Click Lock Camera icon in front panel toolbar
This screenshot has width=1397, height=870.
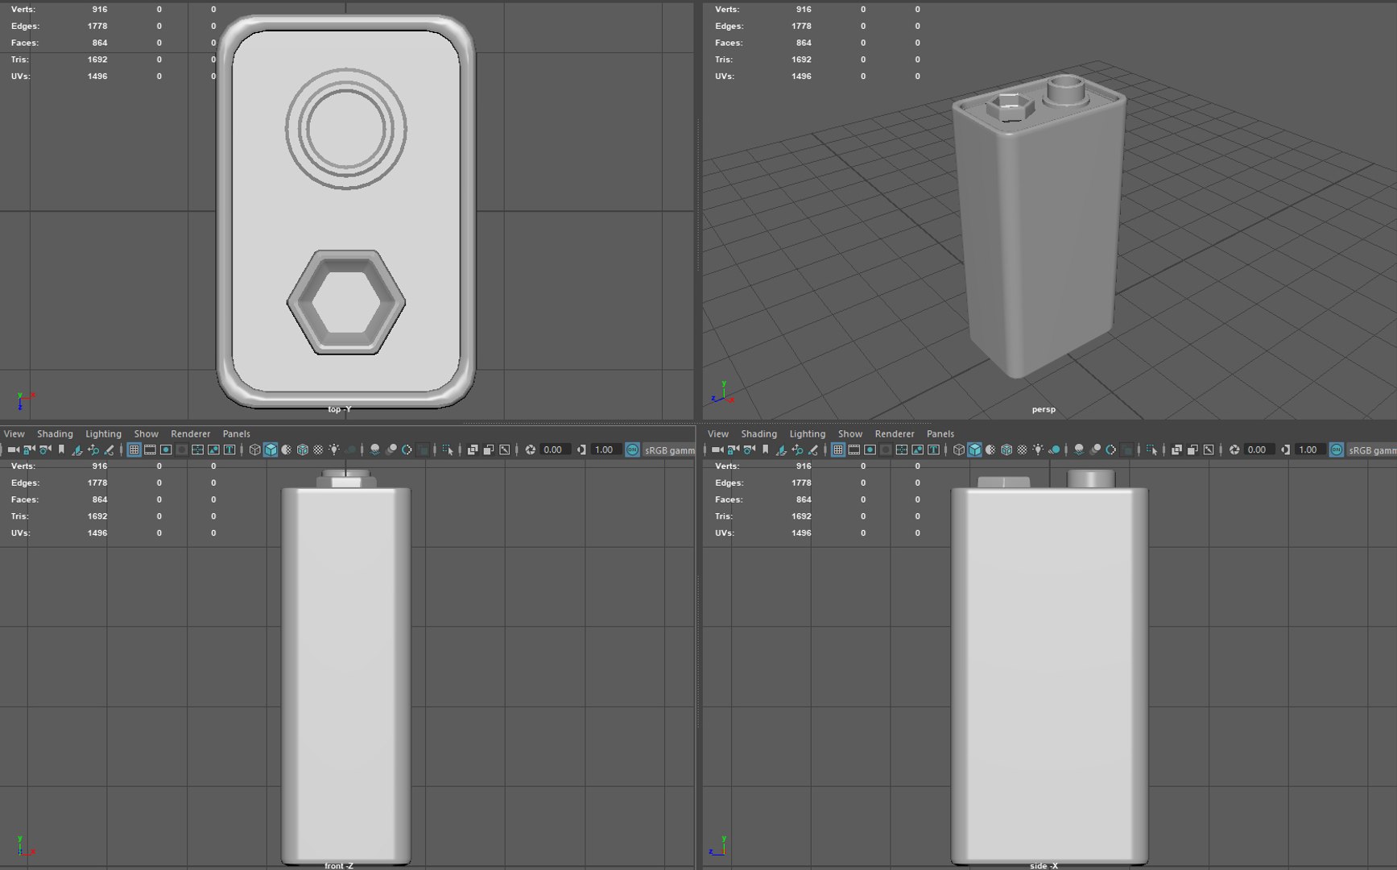coord(29,449)
